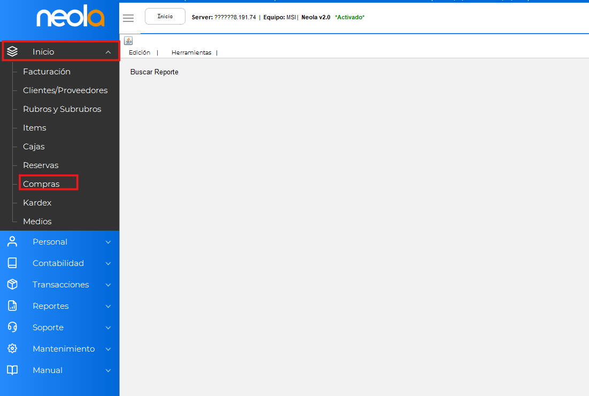Viewport: 589px width, 396px height.
Task: Collapse the Inicio section chevron
Action: pyautogui.click(x=108, y=52)
